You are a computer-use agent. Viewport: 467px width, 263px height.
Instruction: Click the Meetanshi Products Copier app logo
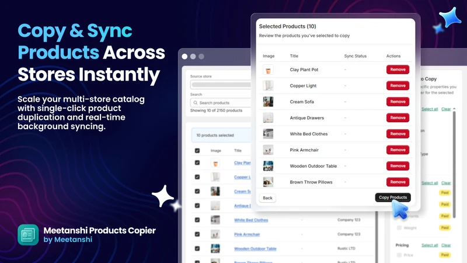[28, 235]
